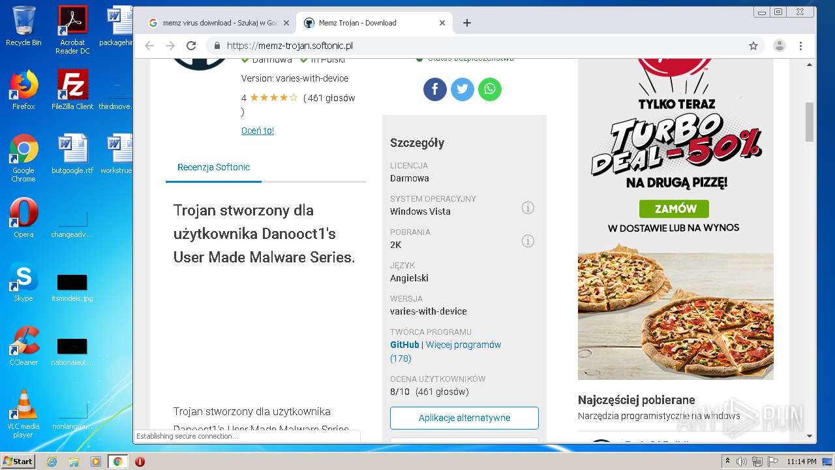
Task: Open Internet Explorer in taskbar
Action: (52, 462)
